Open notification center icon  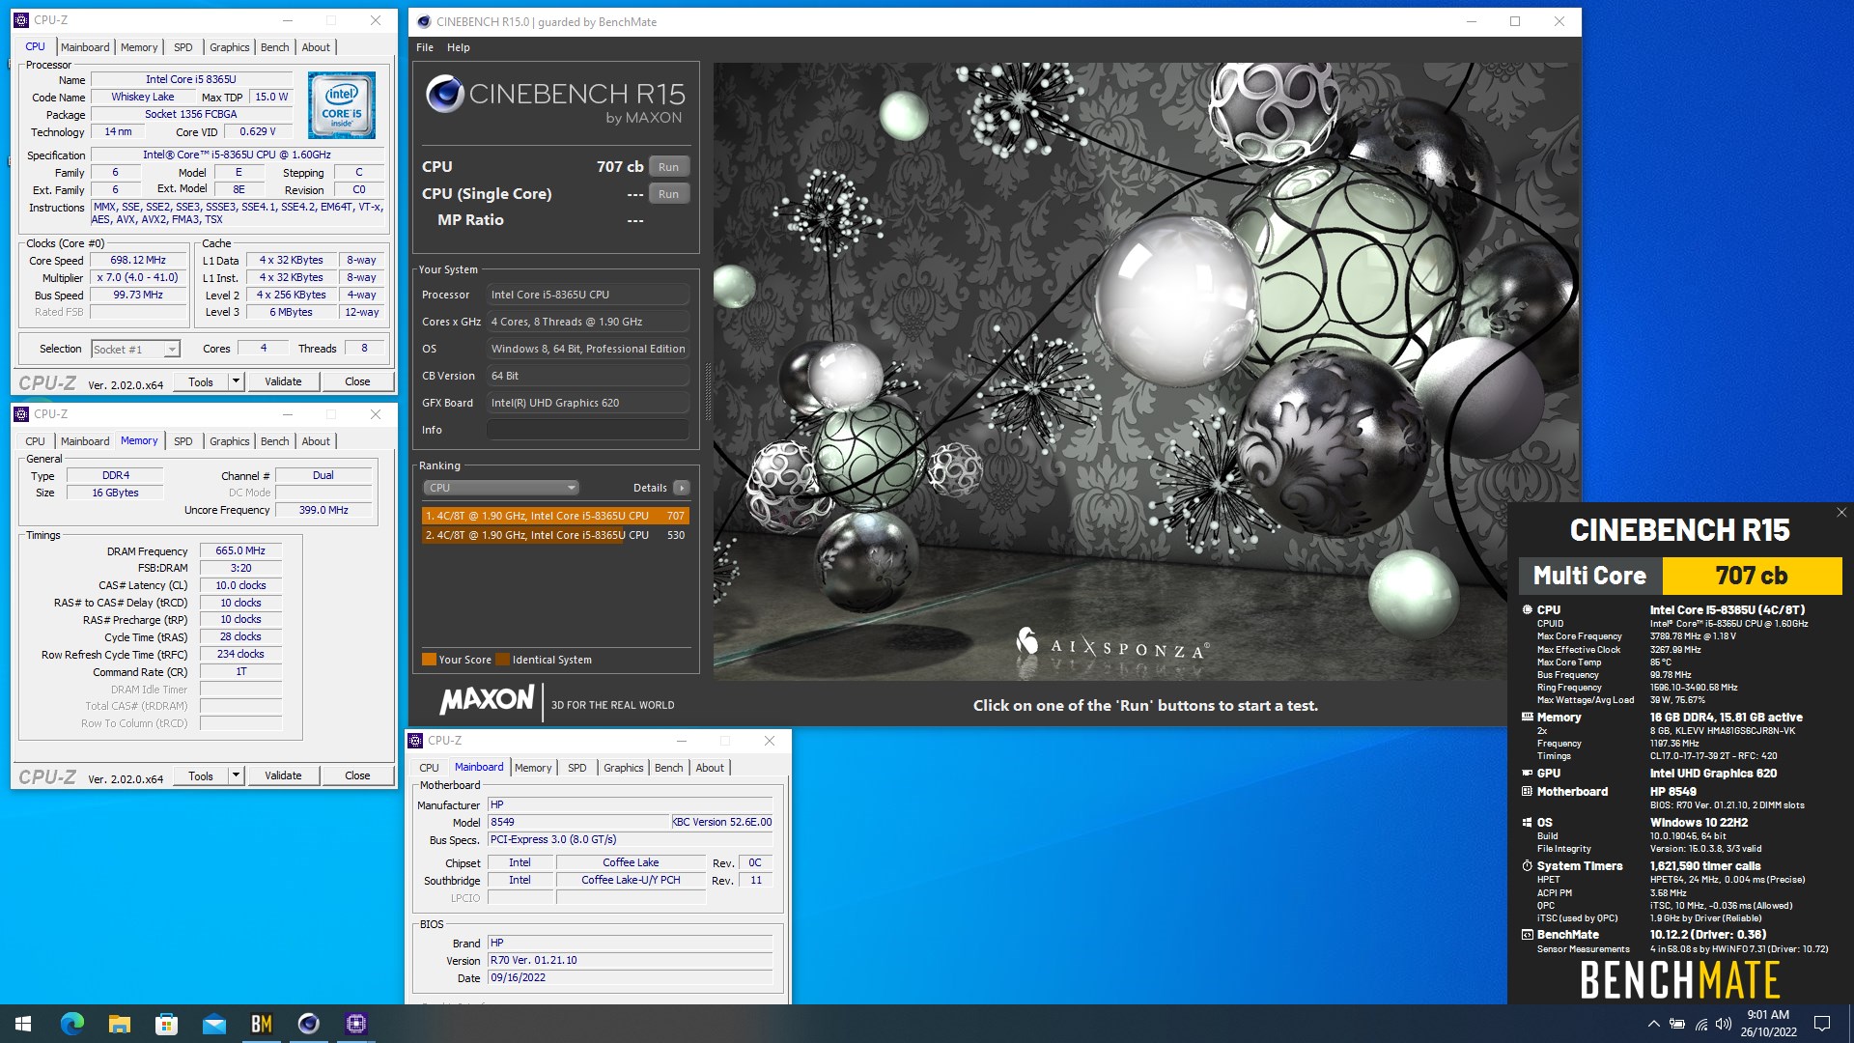1822,1024
